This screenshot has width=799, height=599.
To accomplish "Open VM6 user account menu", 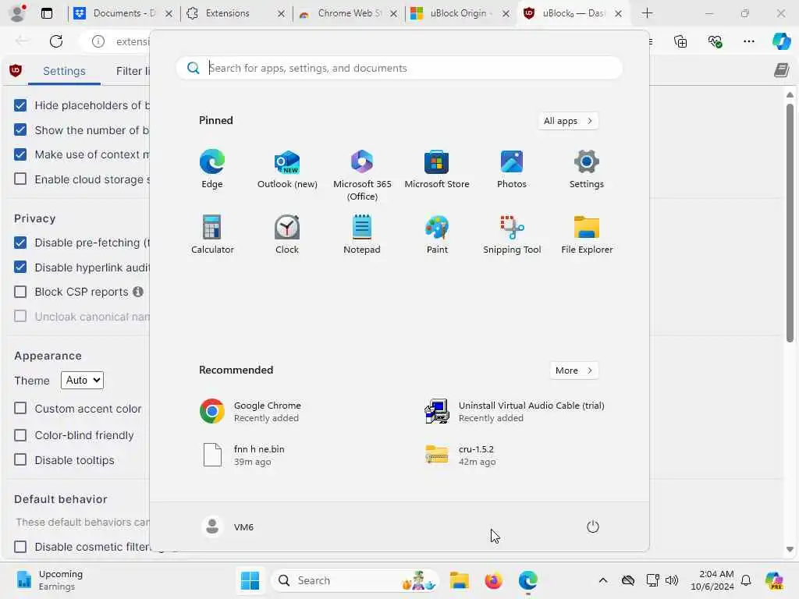I will pyautogui.click(x=228, y=526).
